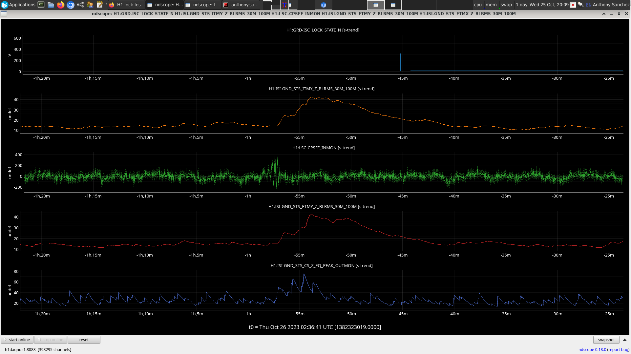The image size is (631, 354).
Task: Open the ndscope window menu icon
Action: click(4, 14)
